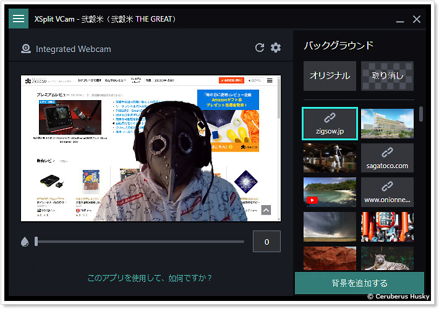Click the webcam icon beside Integrated Webcam
Image resolution: width=439 pixels, height=309 pixels.
click(26, 49)
